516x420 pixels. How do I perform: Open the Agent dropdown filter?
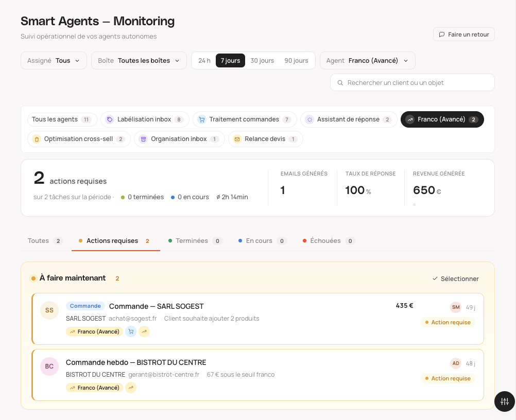(x=368, y=61)
